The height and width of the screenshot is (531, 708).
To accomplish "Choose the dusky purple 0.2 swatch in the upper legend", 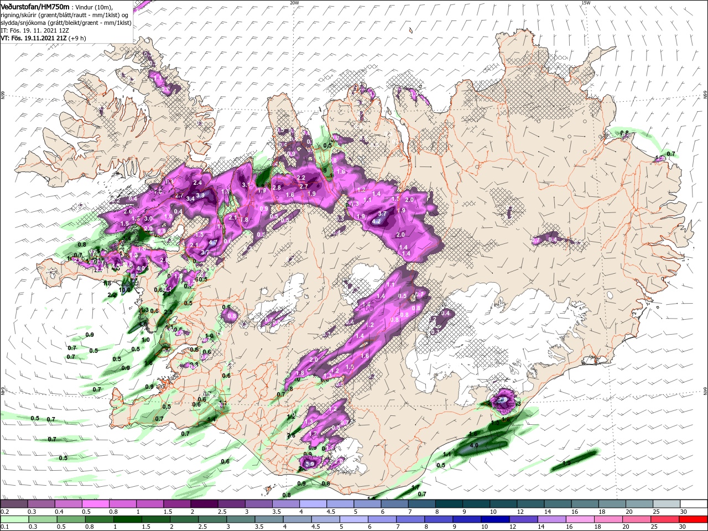I will [14, 504].
